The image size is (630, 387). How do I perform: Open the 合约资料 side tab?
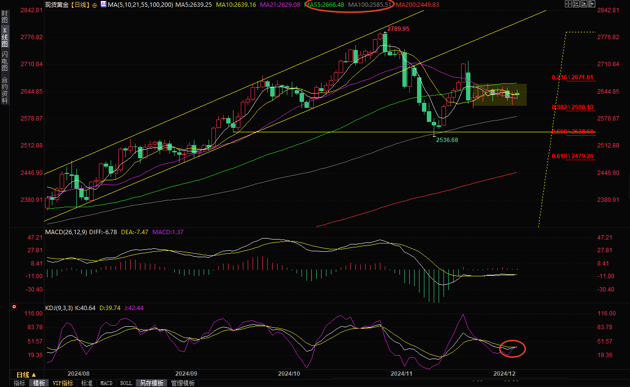(x=4, y=90)
